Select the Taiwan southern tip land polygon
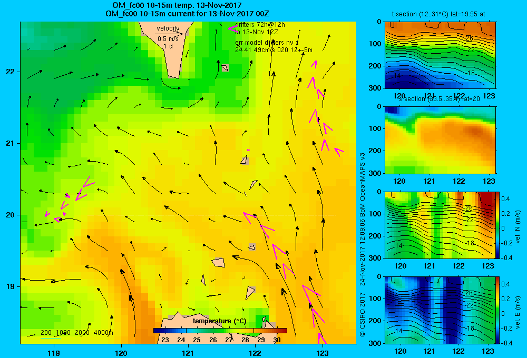This screenshot has height=358, width=527. click(167, 50)
